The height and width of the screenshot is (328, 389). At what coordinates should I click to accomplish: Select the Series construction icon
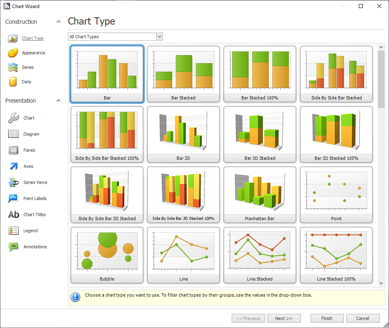click(x=12, y=67)
